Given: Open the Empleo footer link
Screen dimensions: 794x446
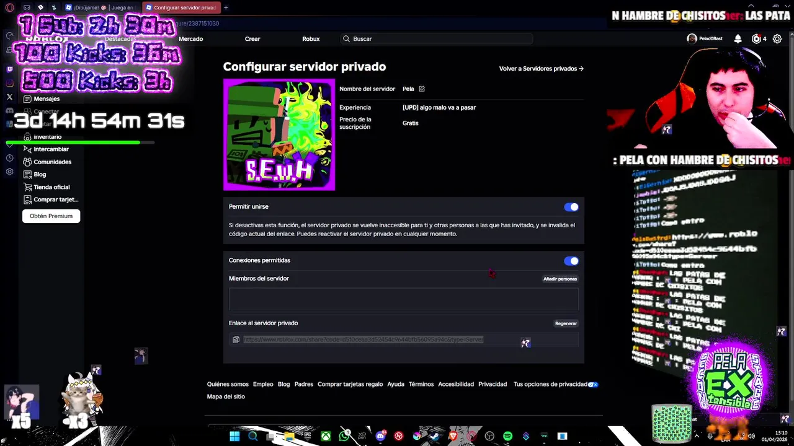Looking at the screenshot, I should pos(263,384).
